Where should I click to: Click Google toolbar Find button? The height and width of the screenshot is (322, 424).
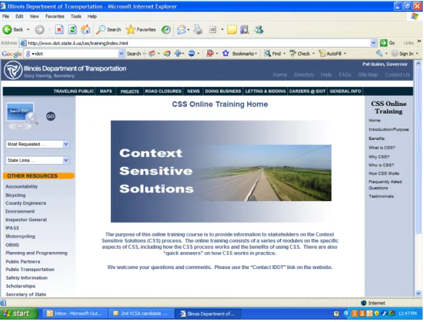pyautogui.click(x=273, y=54)
